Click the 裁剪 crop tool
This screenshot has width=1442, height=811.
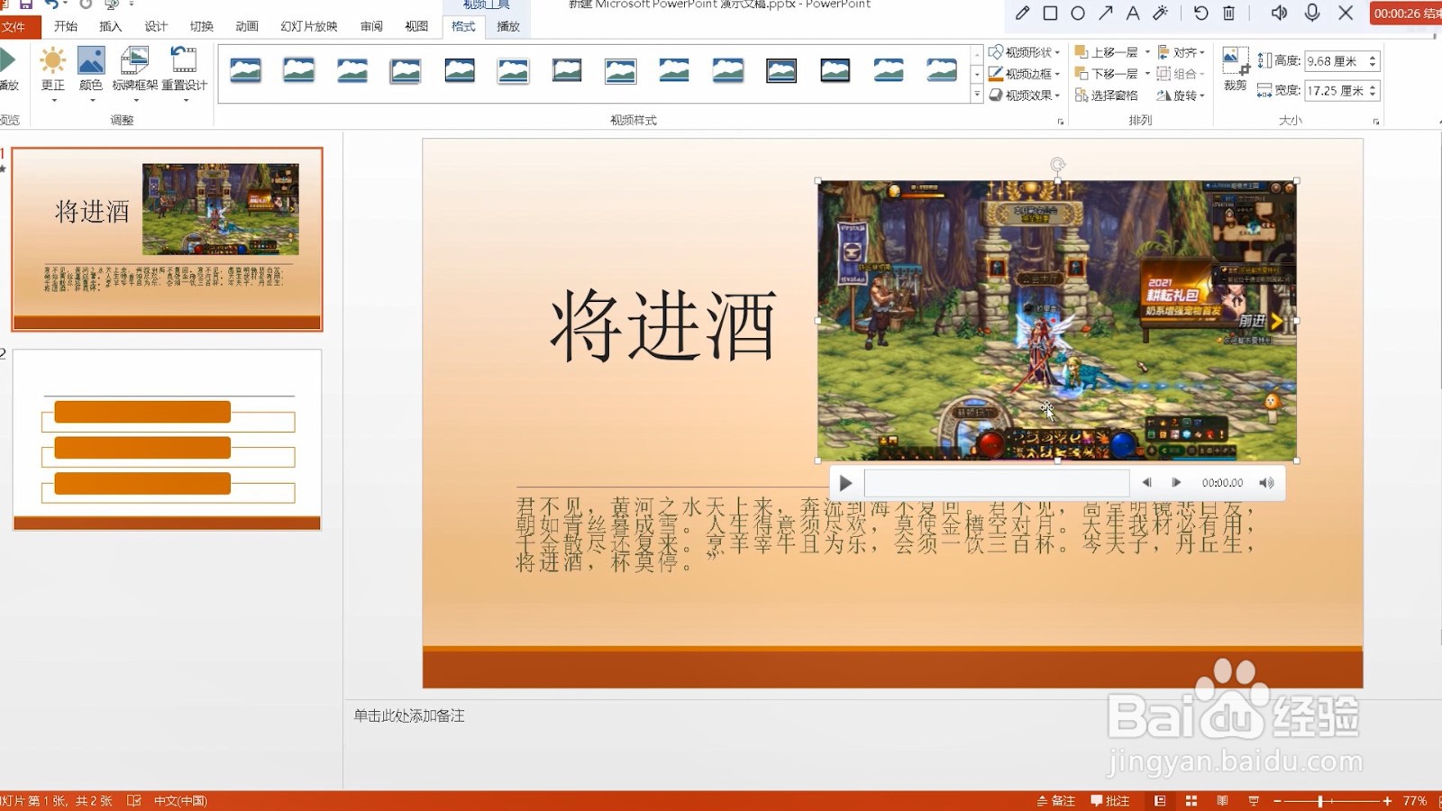pyautogui.click(x=1236, y=68)
